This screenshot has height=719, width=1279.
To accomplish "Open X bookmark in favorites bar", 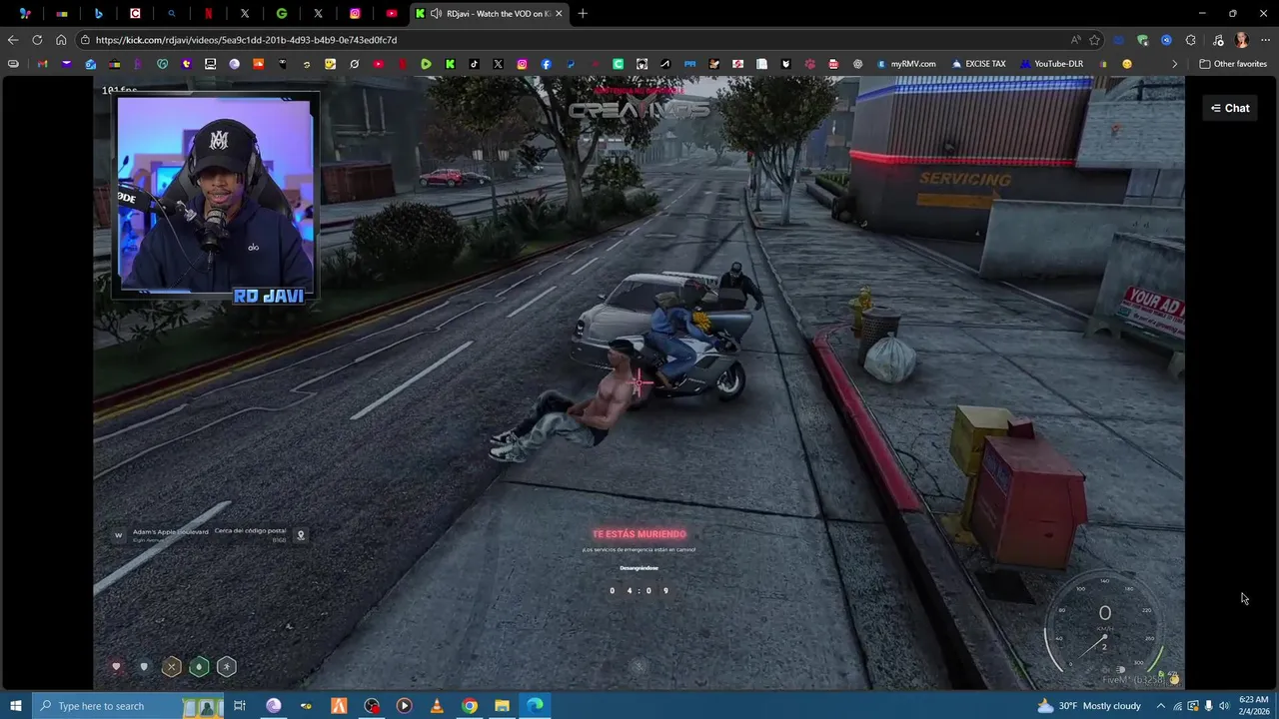I will tap(498, 64).
